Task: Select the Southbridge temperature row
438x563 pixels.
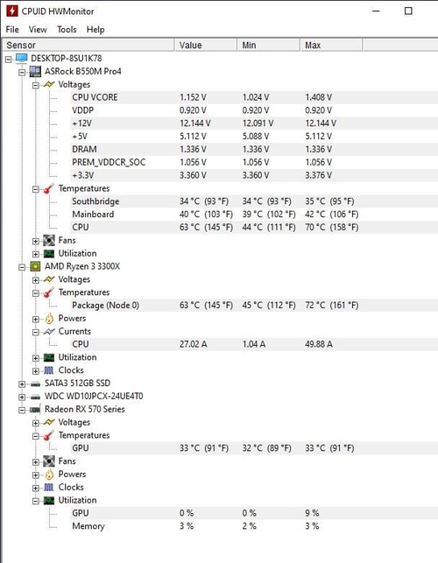Action: tap(254, 201)
